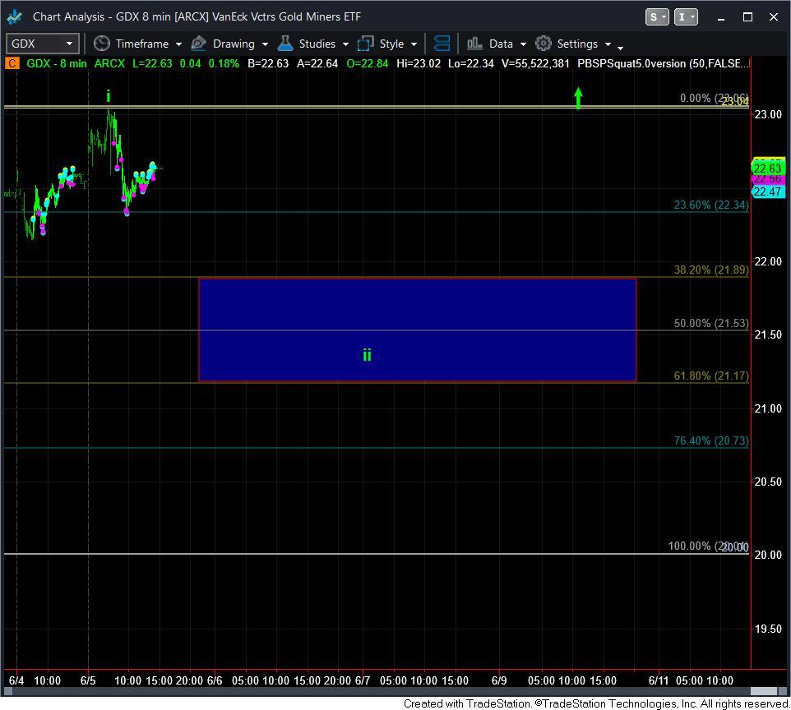
Task: Click the 21.50 price axis label
Action: click(768, 334)
